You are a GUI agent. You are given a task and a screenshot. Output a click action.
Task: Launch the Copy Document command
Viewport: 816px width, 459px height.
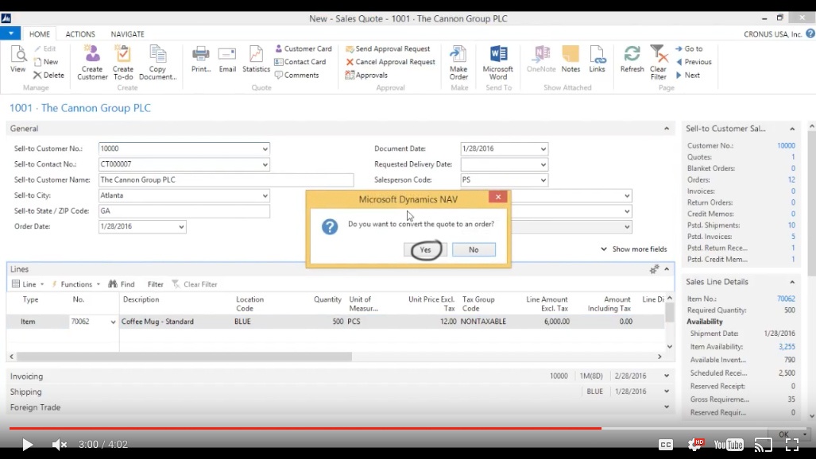157,63
